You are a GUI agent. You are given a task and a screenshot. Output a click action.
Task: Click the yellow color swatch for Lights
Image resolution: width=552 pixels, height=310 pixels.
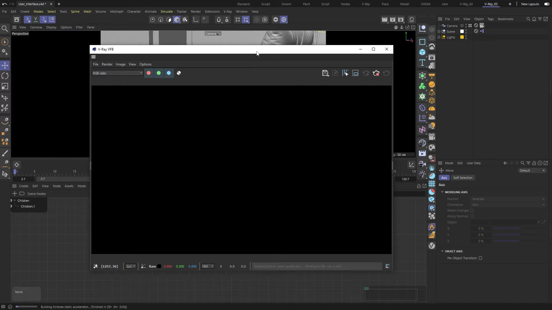coord(462,37)
